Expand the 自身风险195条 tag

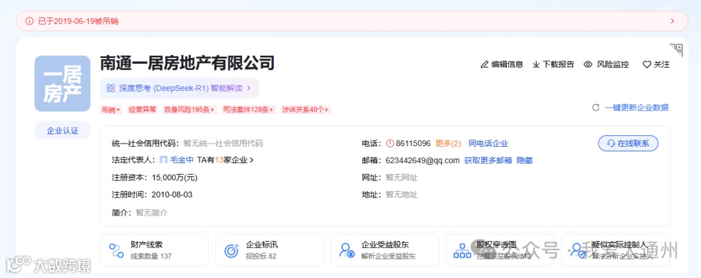pos(190,110)
